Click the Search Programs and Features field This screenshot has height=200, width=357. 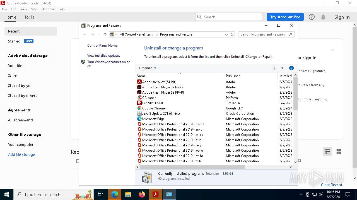264,34
